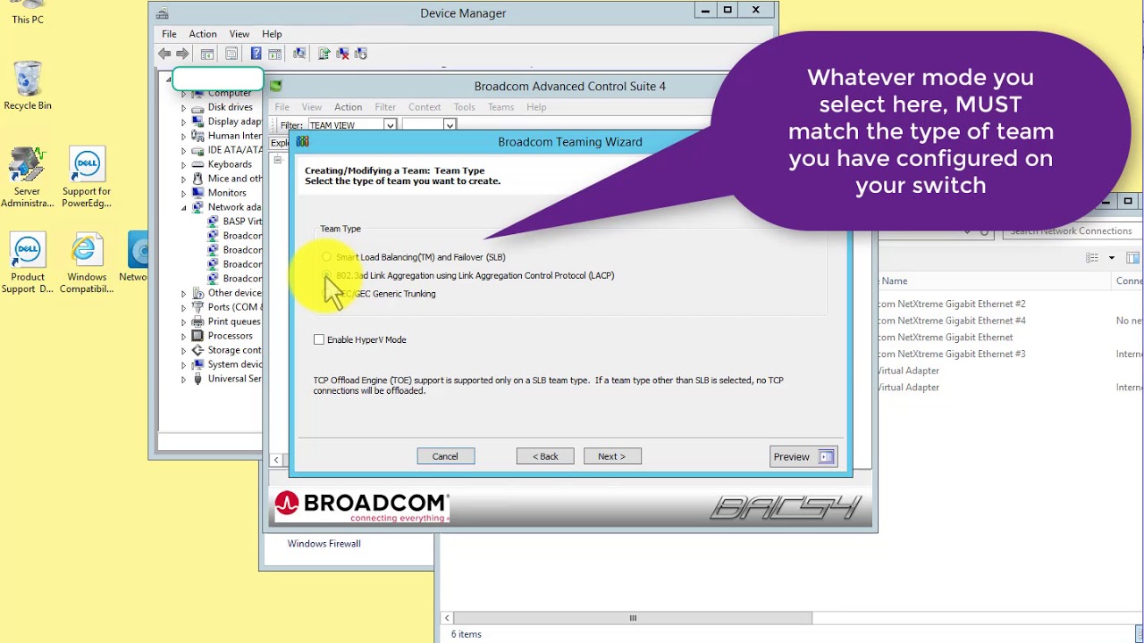Click the Mice device category icon

(x=198, y=179)
